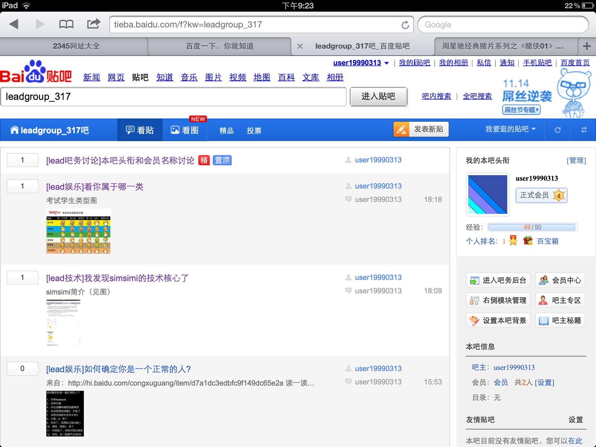
Task: Click the 屌丝节专题 button
Action: [x=521, y=110]
